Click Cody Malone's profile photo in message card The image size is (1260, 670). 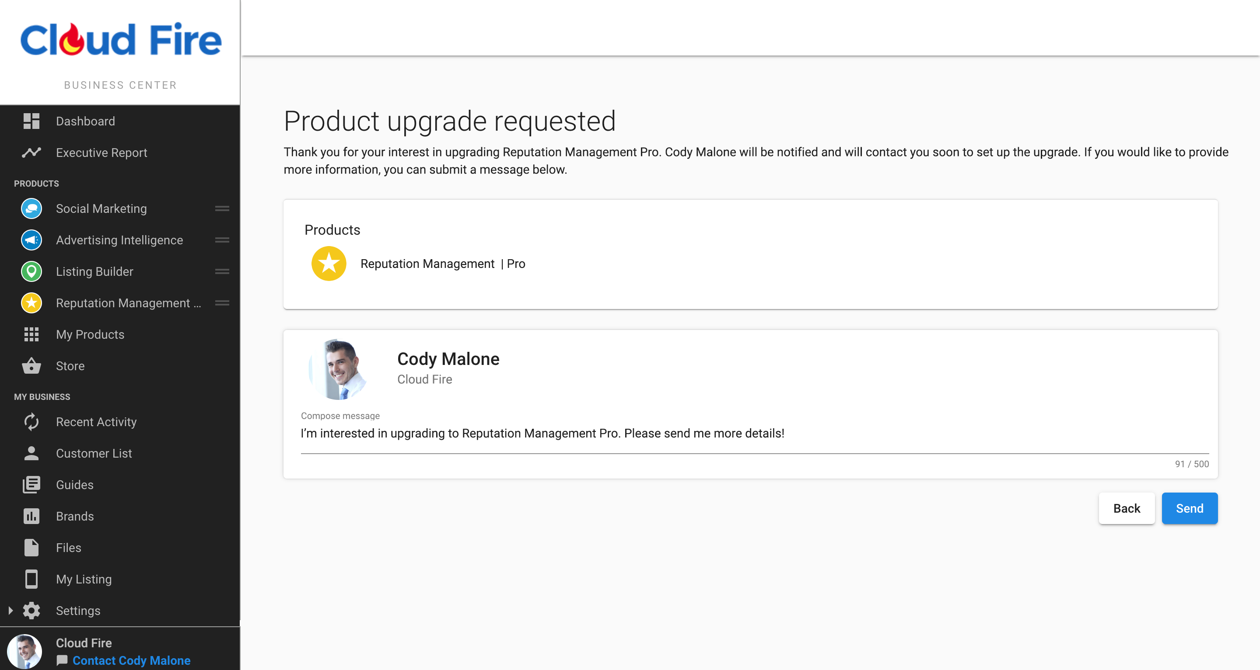click(339, 369)
